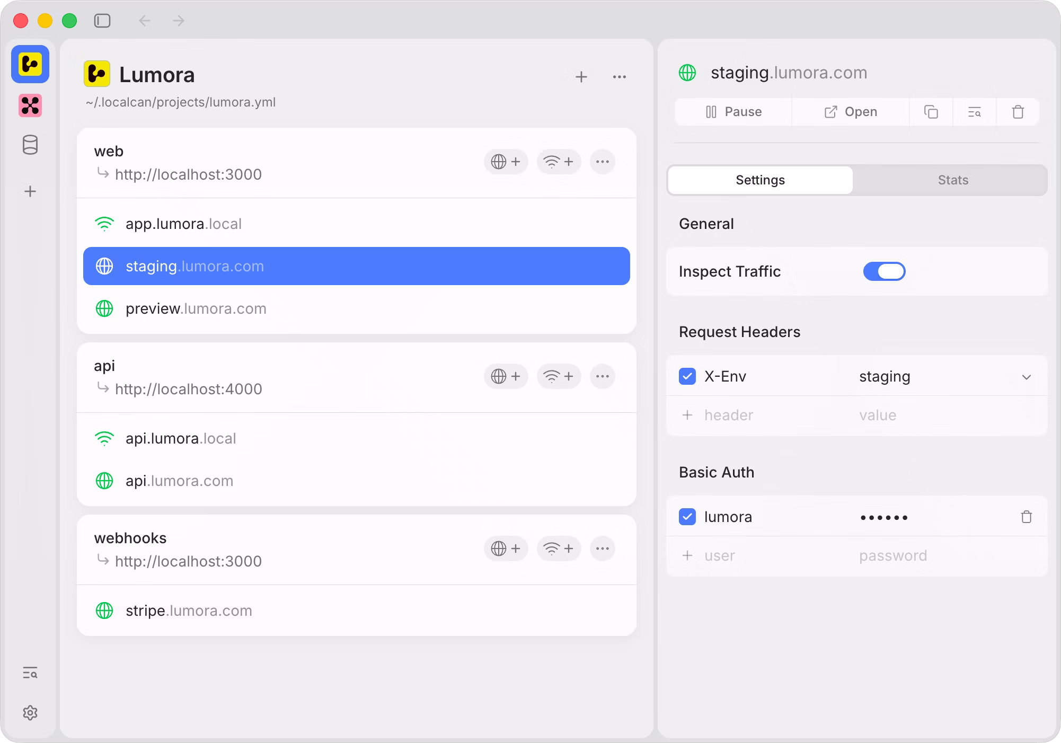Uncheck the lumora basic auth checkbox

pyautogui.click(x=687, y=517)
